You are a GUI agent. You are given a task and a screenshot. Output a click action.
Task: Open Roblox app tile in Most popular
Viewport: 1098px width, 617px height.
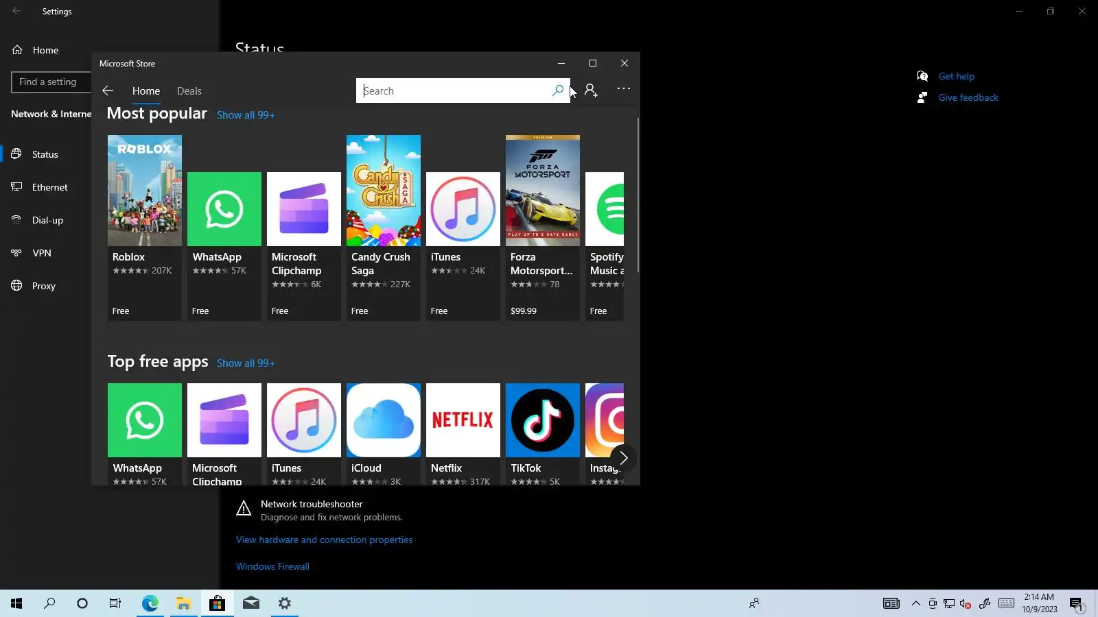pos(145,228)
